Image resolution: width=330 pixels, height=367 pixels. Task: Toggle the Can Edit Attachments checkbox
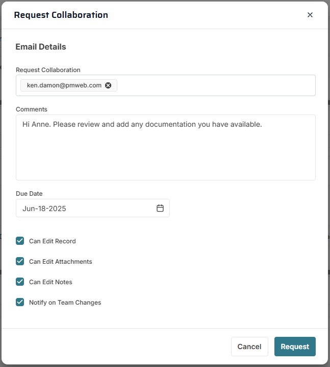pyautogui.click(x=20, y=261)
